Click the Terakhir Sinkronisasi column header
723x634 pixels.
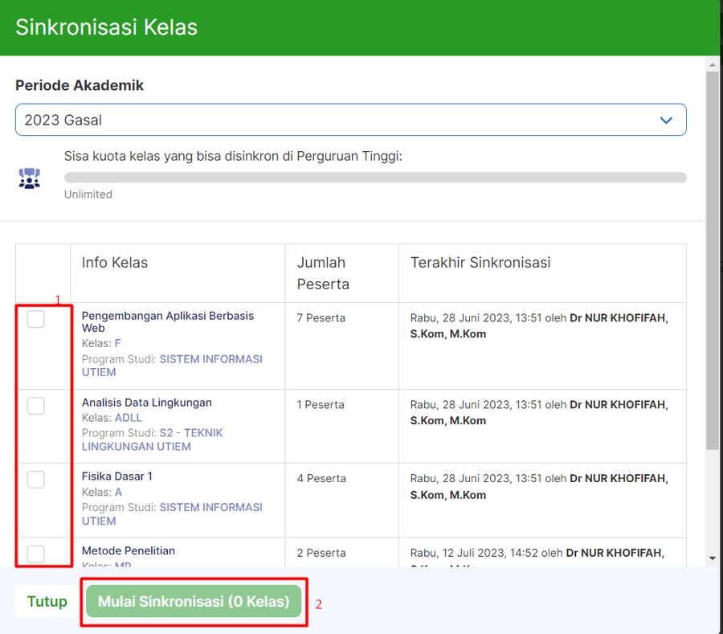(x=480, y=263)
